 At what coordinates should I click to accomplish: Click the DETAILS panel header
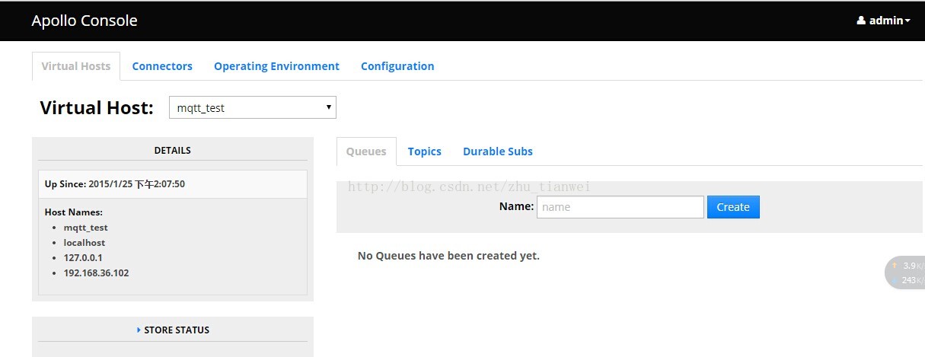click(x=173, y=150)
